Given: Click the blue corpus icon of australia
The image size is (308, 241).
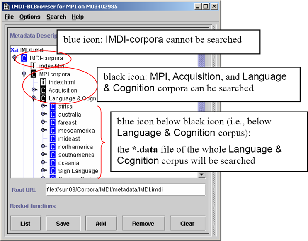Looking at the screenshot, I should pyautogui.click(x=53, y=115).
